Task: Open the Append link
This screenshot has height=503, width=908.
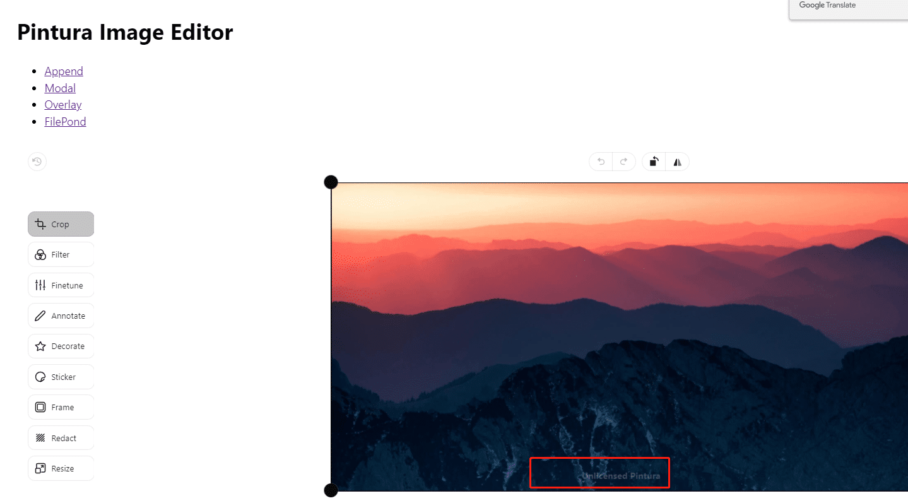Action: tap(64, 71)
